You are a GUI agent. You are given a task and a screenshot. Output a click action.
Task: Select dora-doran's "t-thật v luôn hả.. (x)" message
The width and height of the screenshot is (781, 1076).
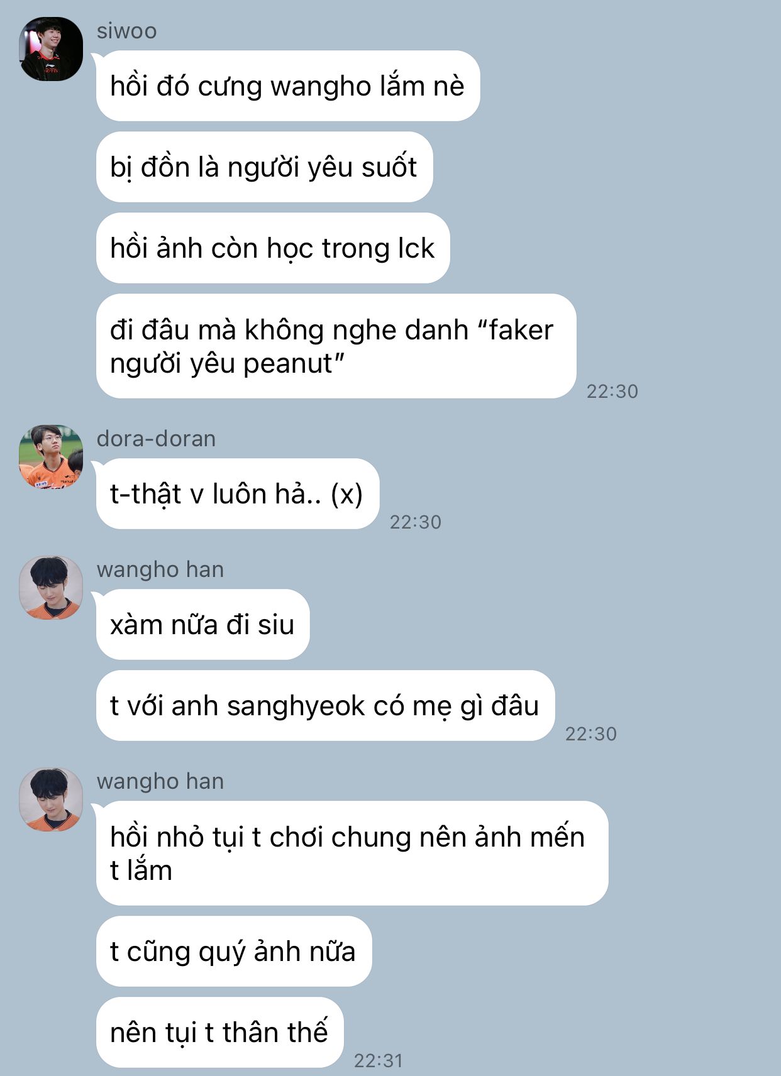pyautogui.click(x=238, y=493)
